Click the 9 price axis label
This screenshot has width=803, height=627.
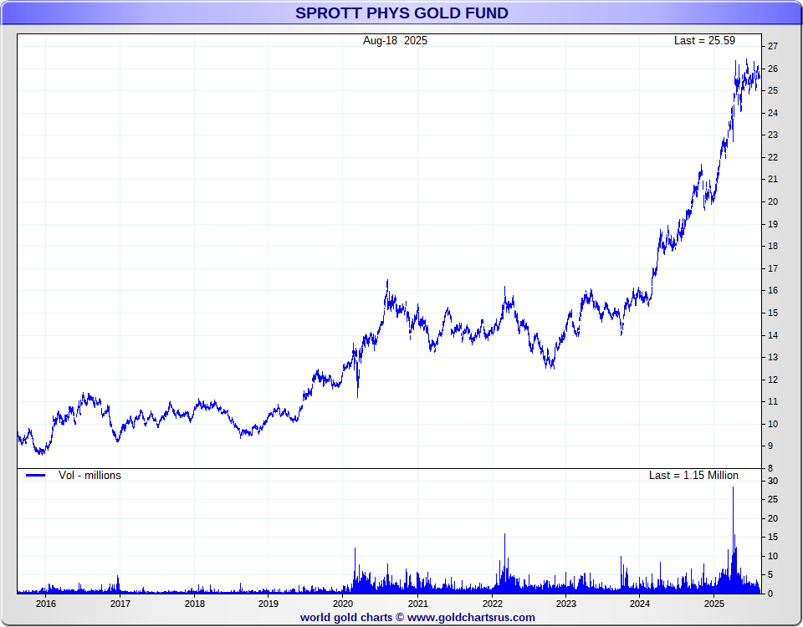click(770, 446)
